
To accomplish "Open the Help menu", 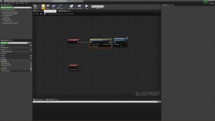I will (x=27, y=3).
